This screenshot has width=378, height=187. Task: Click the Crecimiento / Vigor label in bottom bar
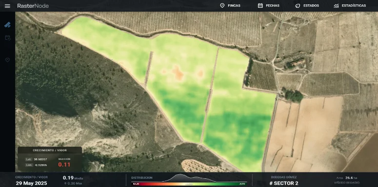pyautogui.click(x=31, y=177)
